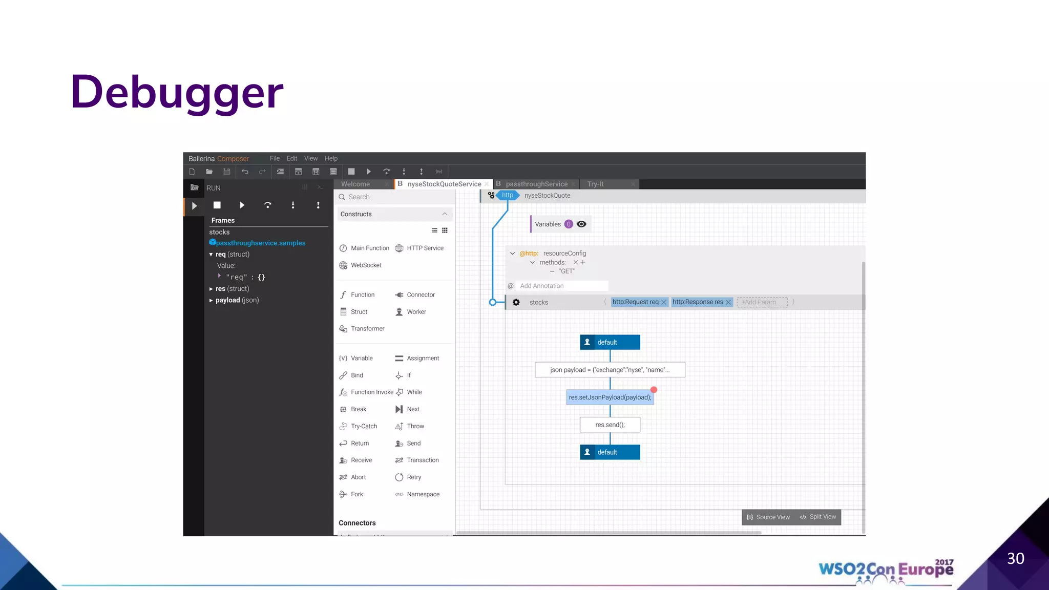Step over using the top toolbar curved arrow

click(x=386, y=172)
